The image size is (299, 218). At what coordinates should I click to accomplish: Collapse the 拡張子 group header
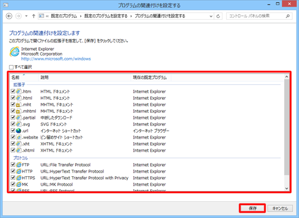pyautogui.click(x=19, y=85)
